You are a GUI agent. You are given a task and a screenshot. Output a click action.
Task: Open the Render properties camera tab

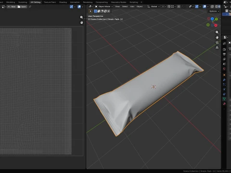pos(224,49)
